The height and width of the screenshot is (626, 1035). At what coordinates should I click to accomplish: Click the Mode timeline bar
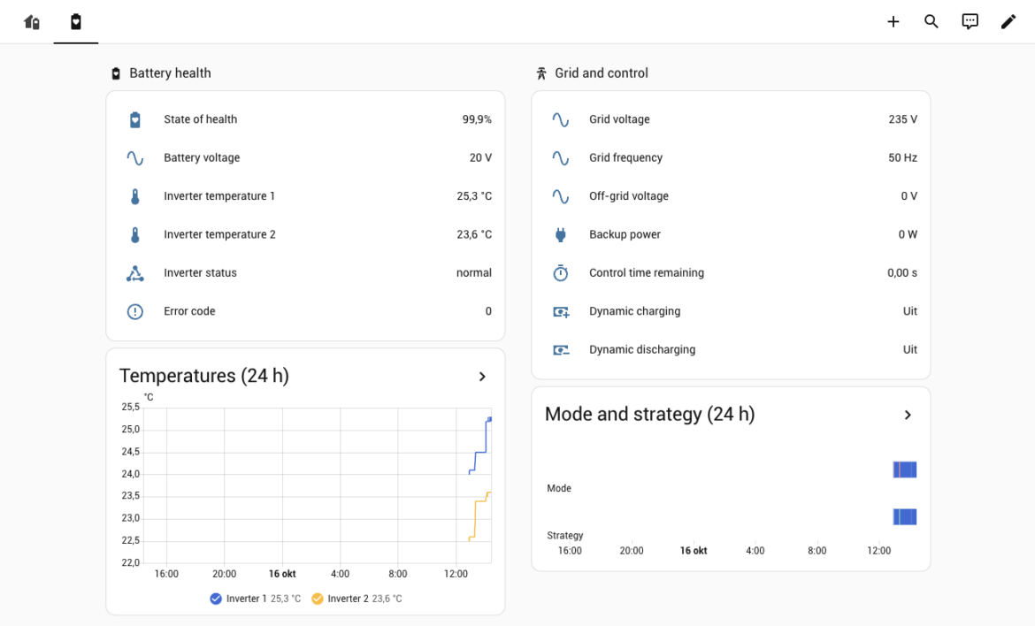coord(904,469)
